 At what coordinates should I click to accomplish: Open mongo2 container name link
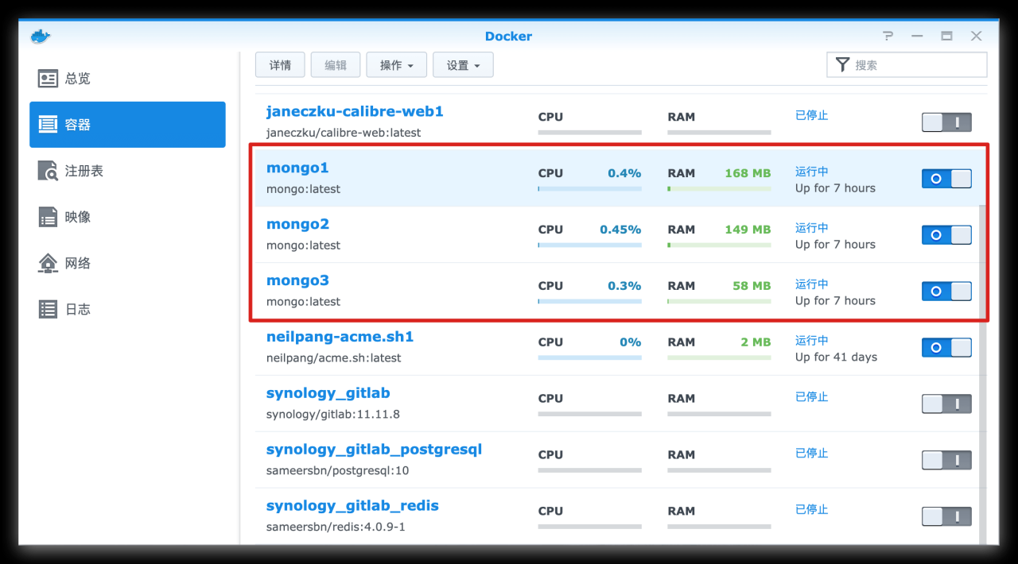(x=297, y=224)
